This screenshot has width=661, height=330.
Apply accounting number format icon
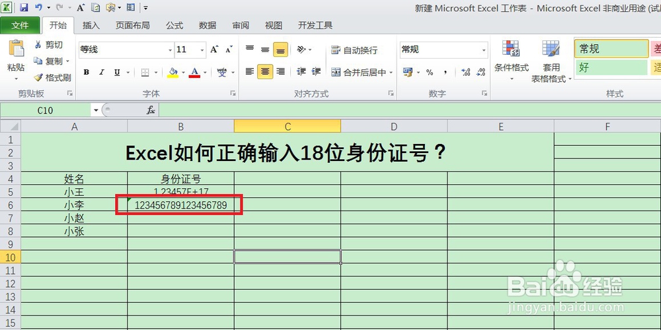tap(407, 73)
